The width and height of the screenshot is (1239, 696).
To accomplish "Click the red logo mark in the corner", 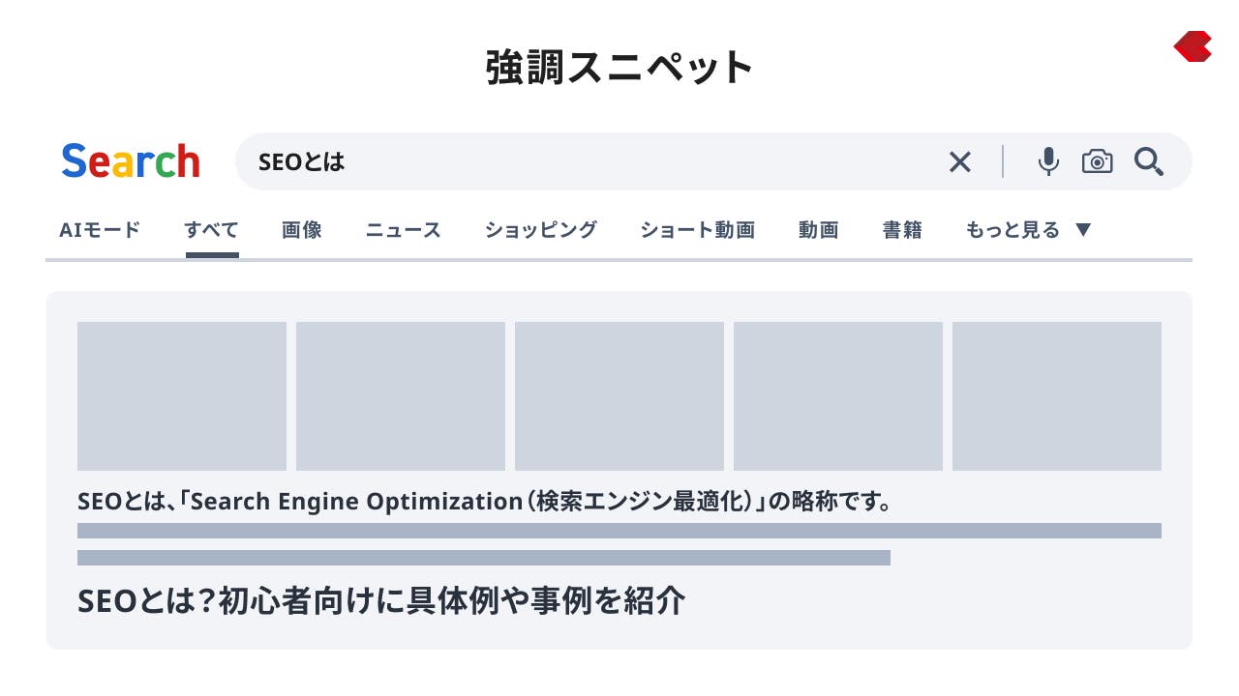I will click(1193, 46).
